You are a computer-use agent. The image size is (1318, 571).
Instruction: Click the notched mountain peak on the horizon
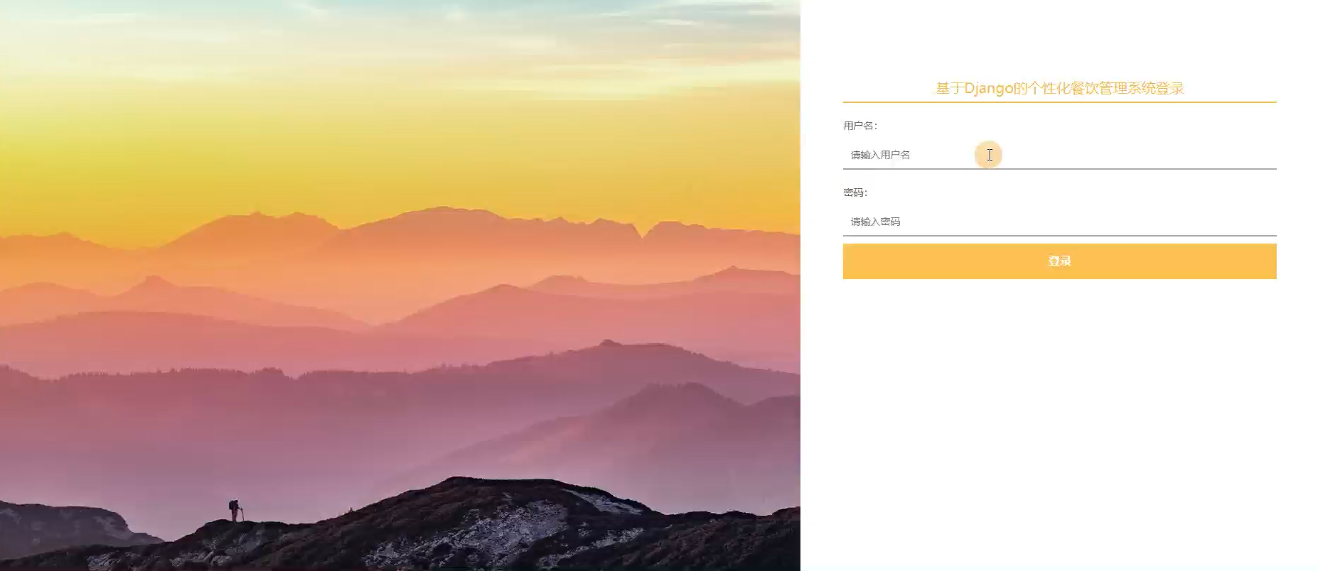[643, 231]
